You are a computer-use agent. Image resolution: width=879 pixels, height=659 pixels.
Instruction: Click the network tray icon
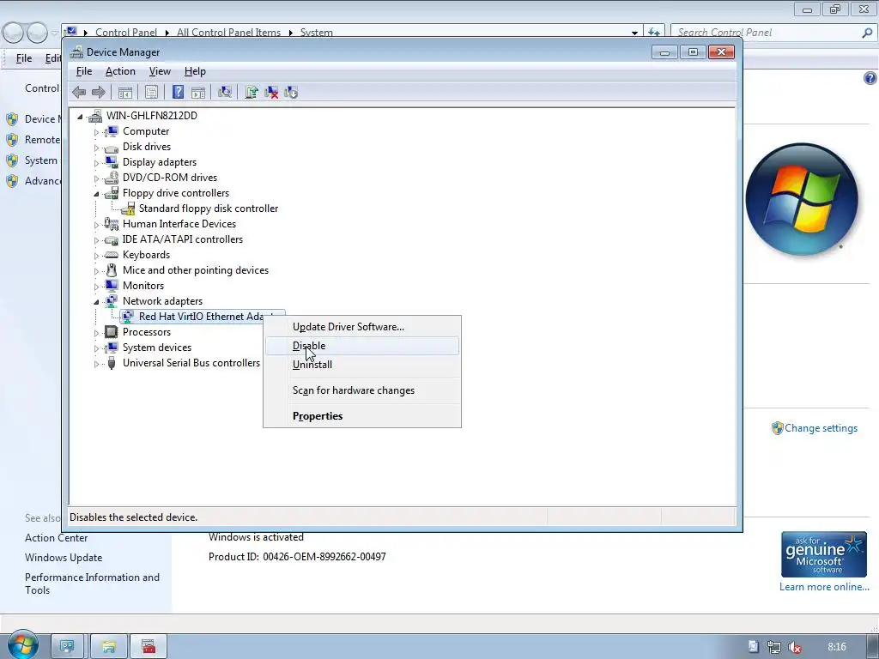(774, 647)
